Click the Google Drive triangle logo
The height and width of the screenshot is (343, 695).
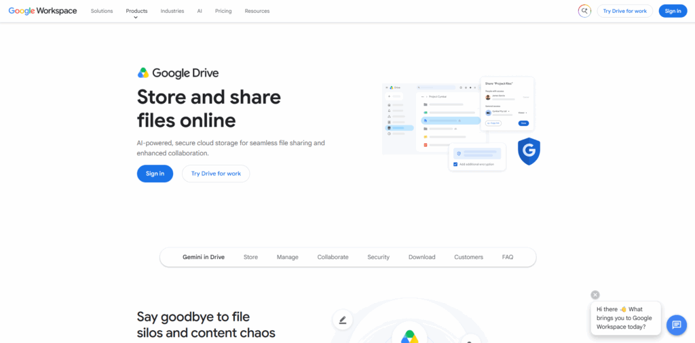[143, 73]
